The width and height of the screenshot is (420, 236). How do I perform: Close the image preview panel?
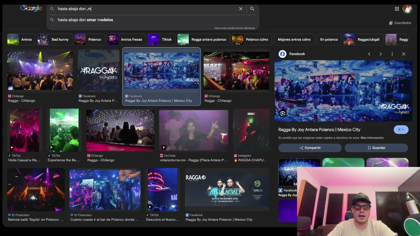(404, 54)
